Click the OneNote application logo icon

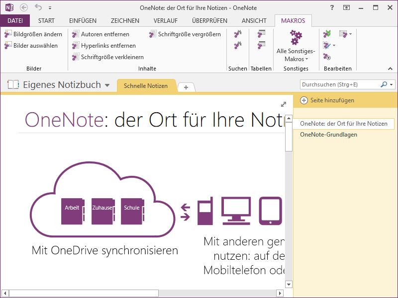click(9, 7)
